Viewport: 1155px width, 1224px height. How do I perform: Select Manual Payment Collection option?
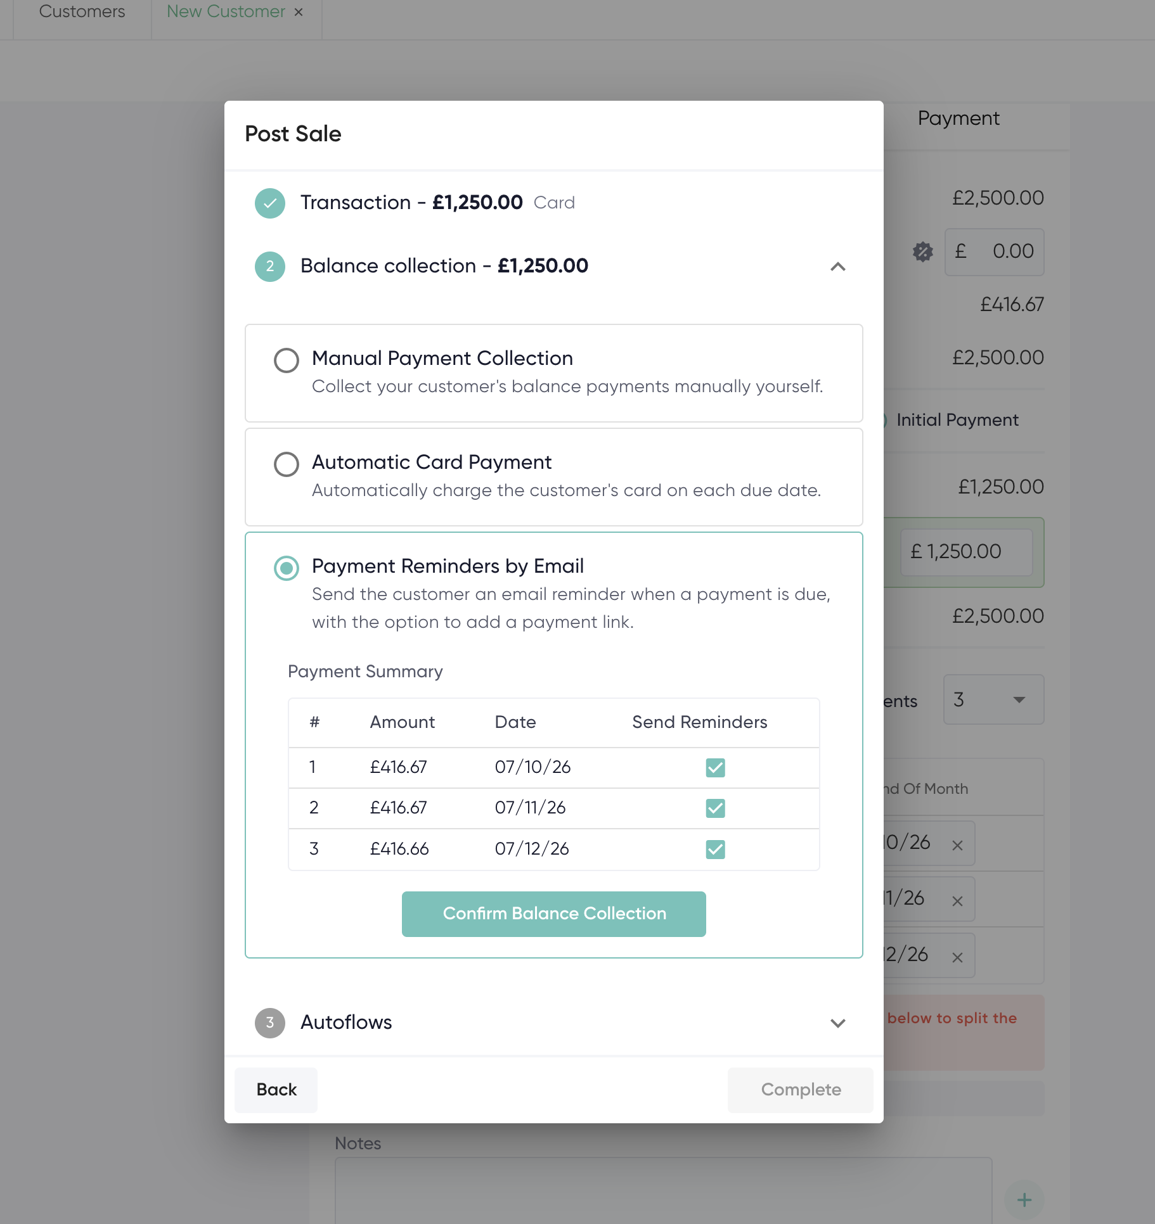pos(287,360)
